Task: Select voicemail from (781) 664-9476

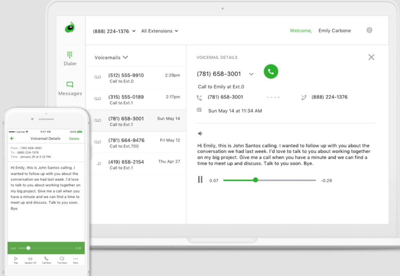Action: (136, 142)
